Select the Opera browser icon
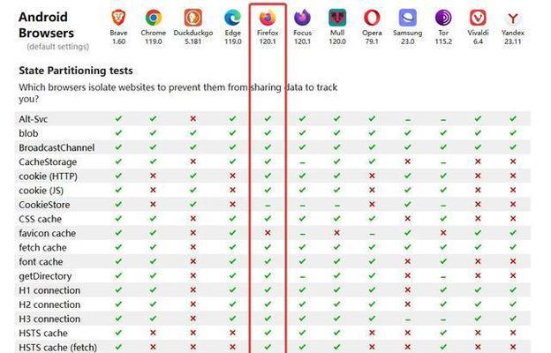The width and height of the screenshot is (551, 353). (x=372, y=18)
